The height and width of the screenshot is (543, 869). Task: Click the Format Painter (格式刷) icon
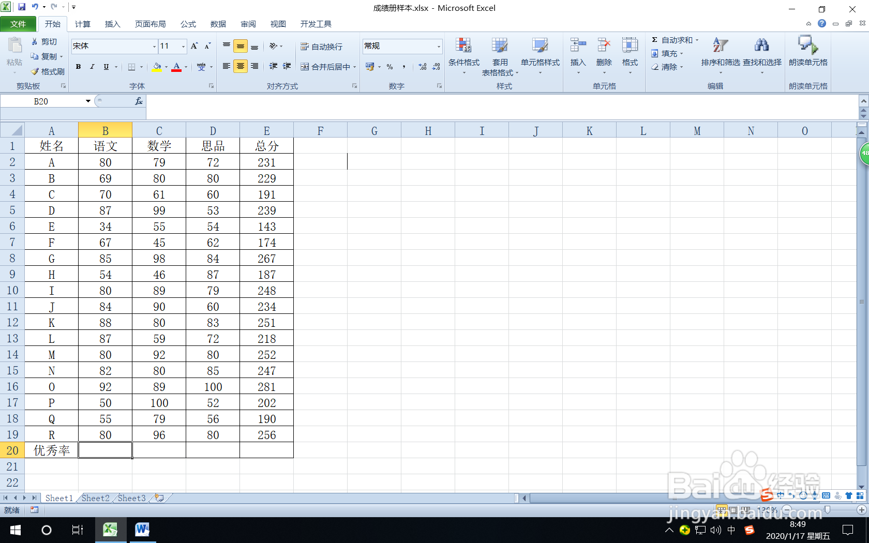click(35, 71)
